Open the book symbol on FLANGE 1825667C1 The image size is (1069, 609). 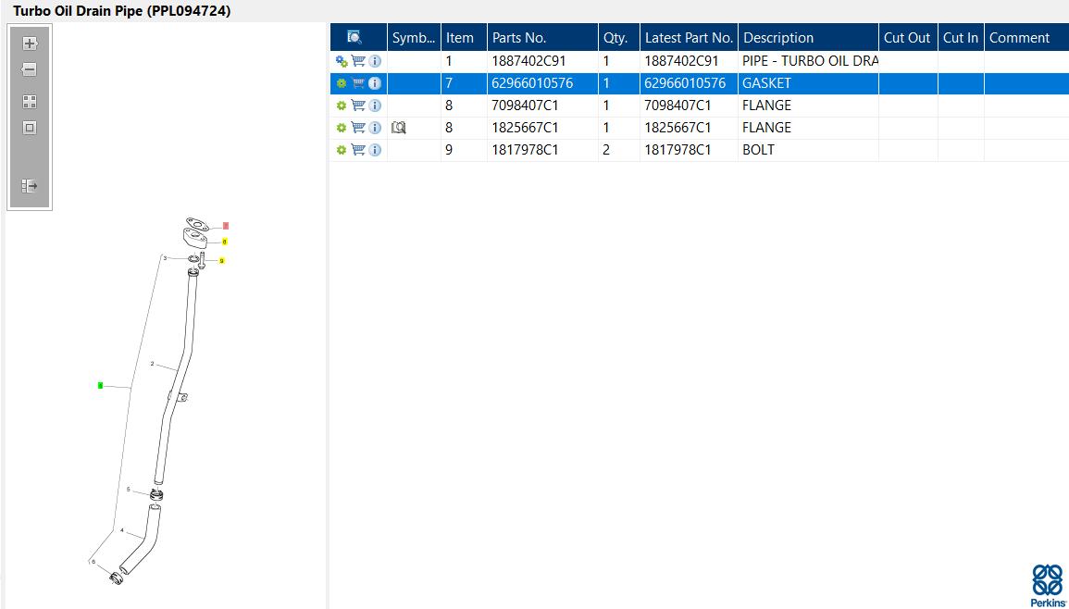(399, 128)
